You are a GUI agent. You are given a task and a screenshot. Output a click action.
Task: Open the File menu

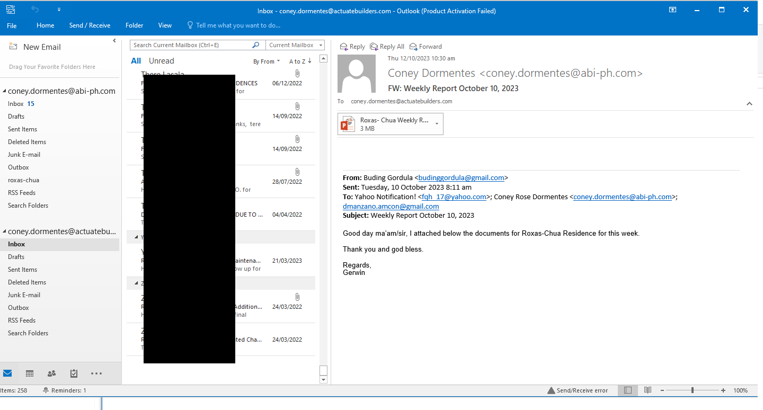[12, 25]
